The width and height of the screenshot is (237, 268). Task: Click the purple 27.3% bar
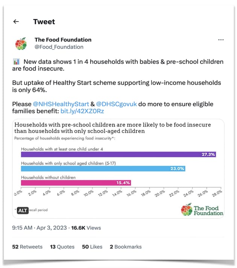(x=118, y=154)
